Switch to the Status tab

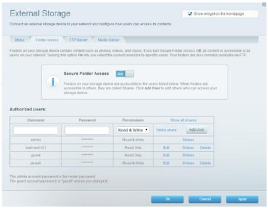[20, 40]
